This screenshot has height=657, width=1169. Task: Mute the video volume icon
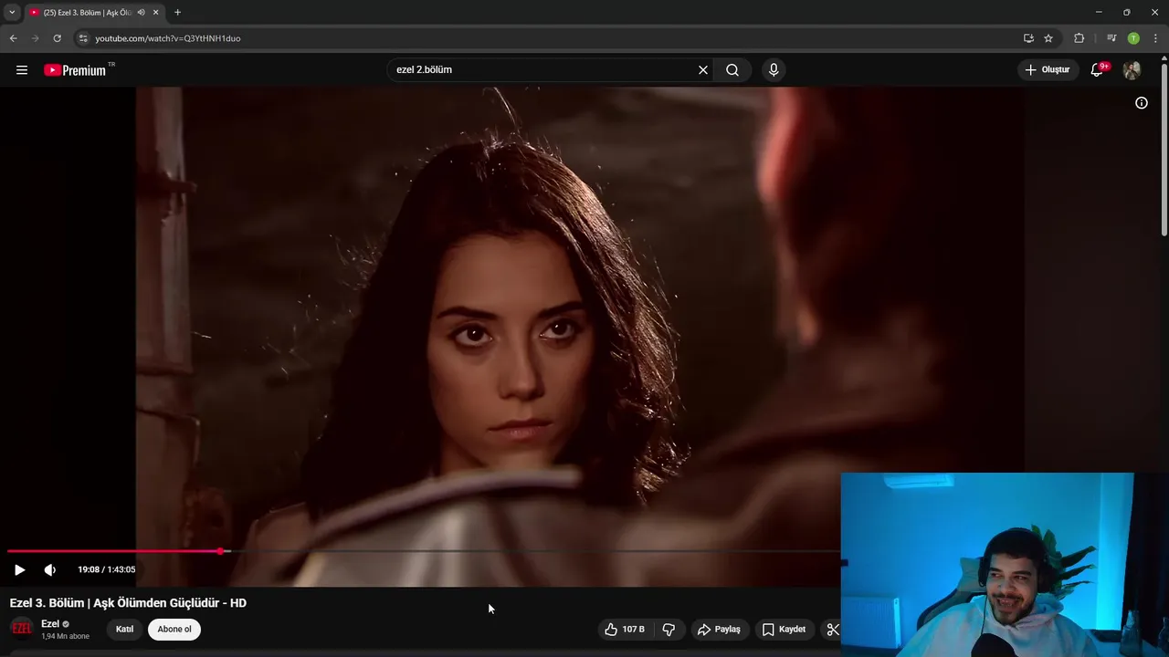50,569
